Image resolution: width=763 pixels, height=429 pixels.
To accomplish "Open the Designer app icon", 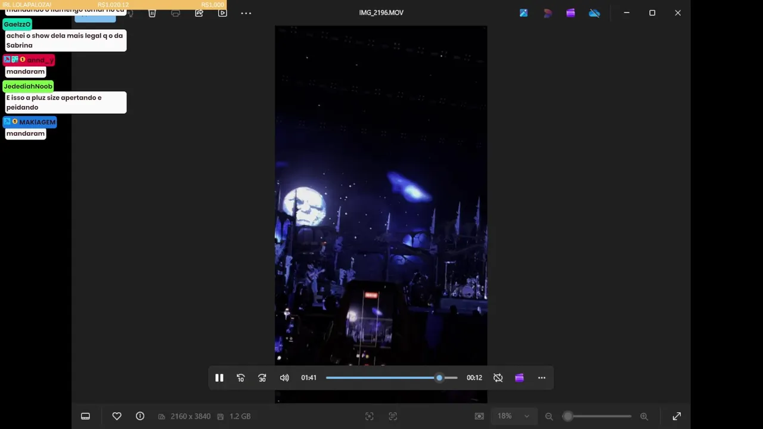I will tap(547, 13).
